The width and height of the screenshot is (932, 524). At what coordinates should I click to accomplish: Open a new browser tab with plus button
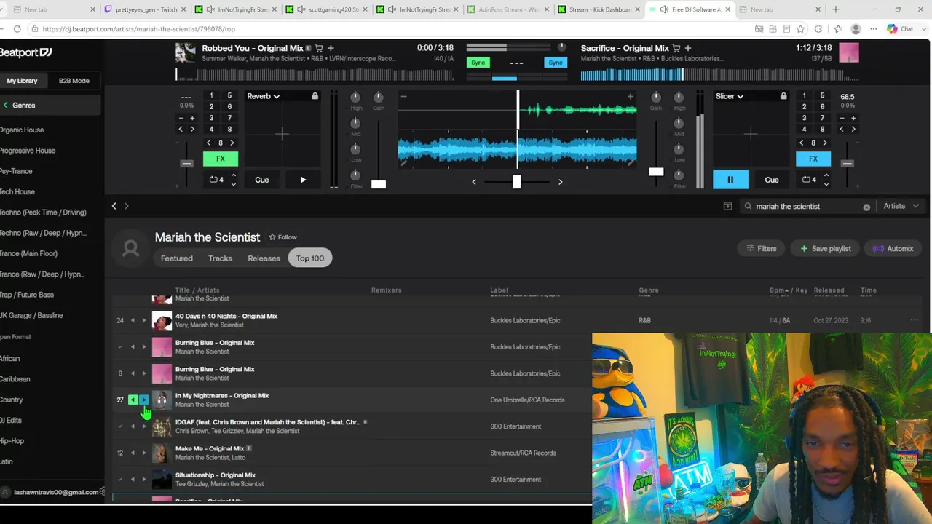835,9
